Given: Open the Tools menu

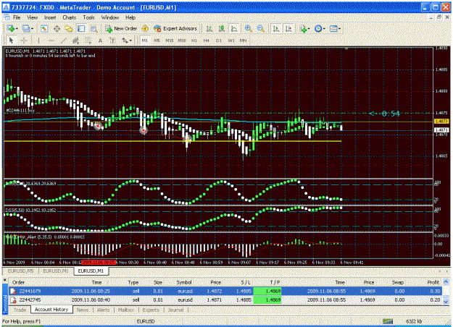Looking at the screenshot, I should pos(88,17).
